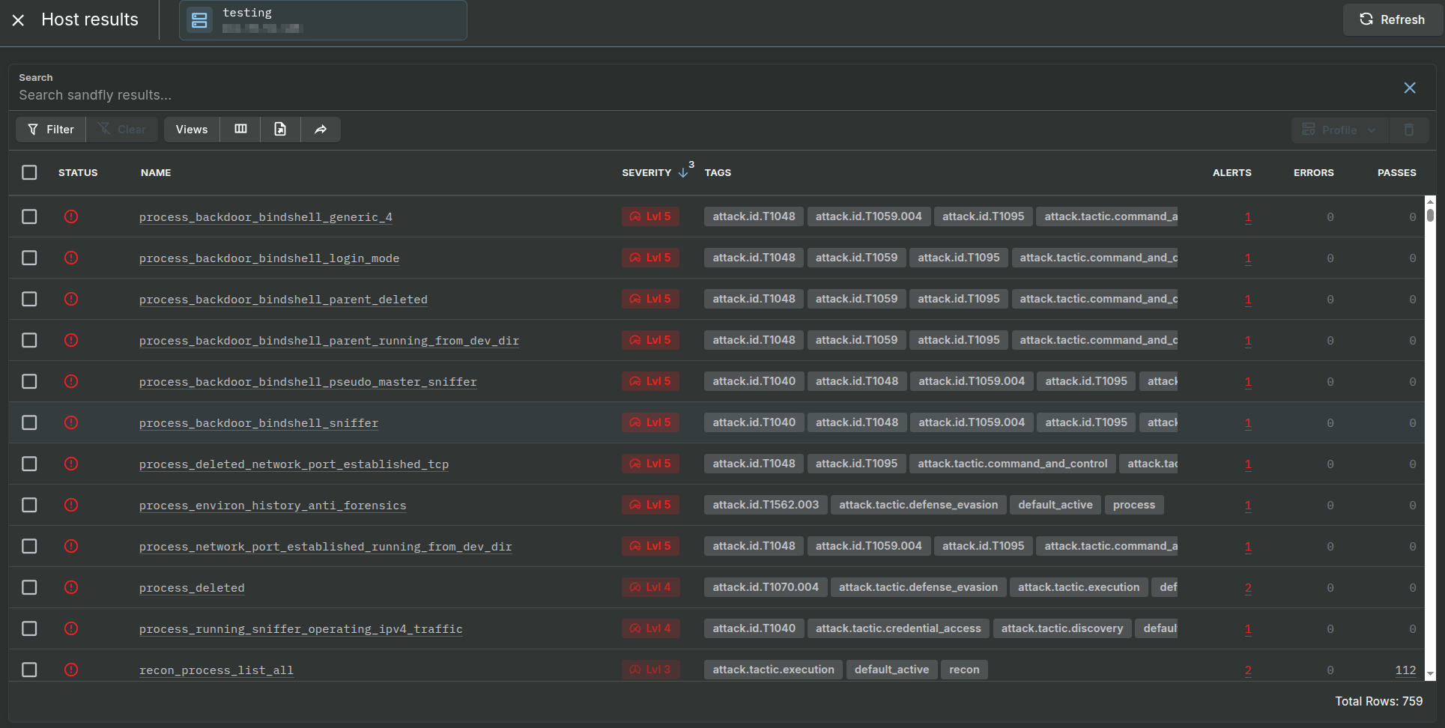The height and width of the screenshot is (728, 1445).
Task: Check the process_backdoor_bindshell_sniffer row checkbox
Action: (x=29, y=422)
